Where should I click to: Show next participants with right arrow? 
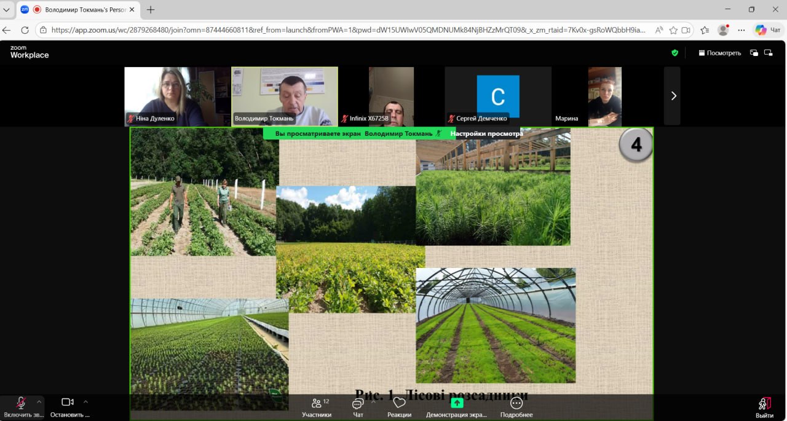click(x=673, y=96)
